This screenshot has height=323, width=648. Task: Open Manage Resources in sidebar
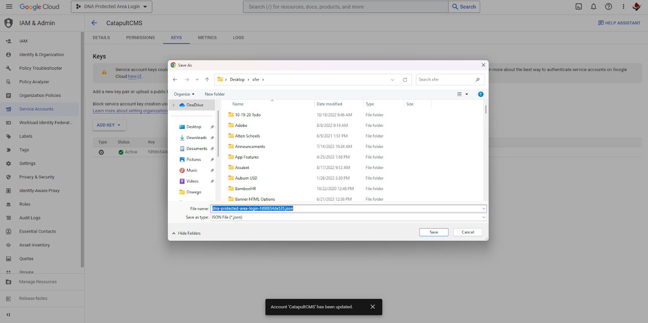(x=38, y=282)
